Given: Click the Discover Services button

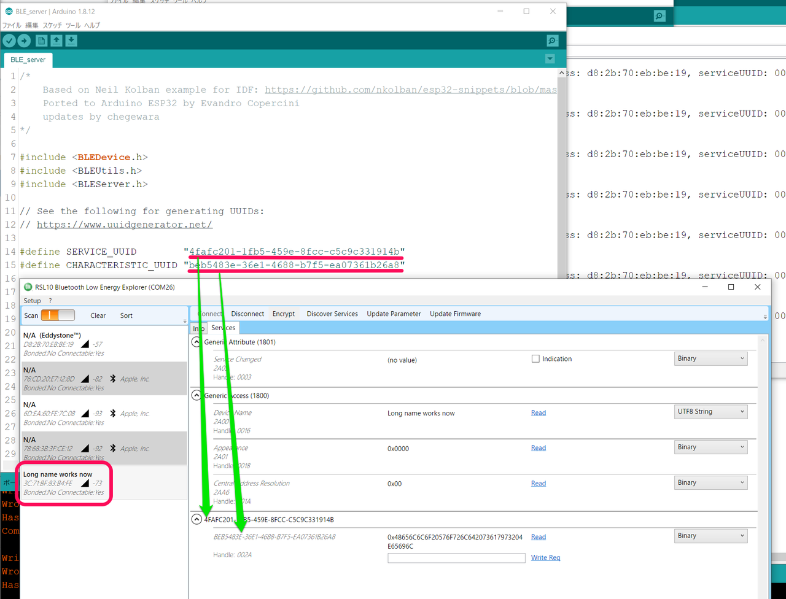Looking at the screenshot, I should point(332,314).
